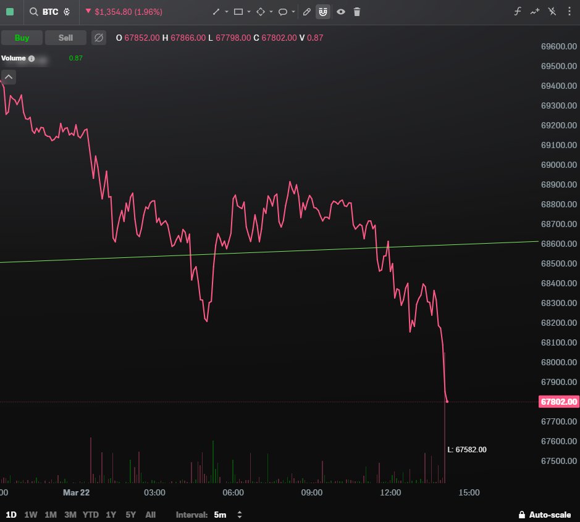This screenshot has height=522, width=580.
Task: Select the YTD time range
Action: pyautogui.click(x=91, y=515)
